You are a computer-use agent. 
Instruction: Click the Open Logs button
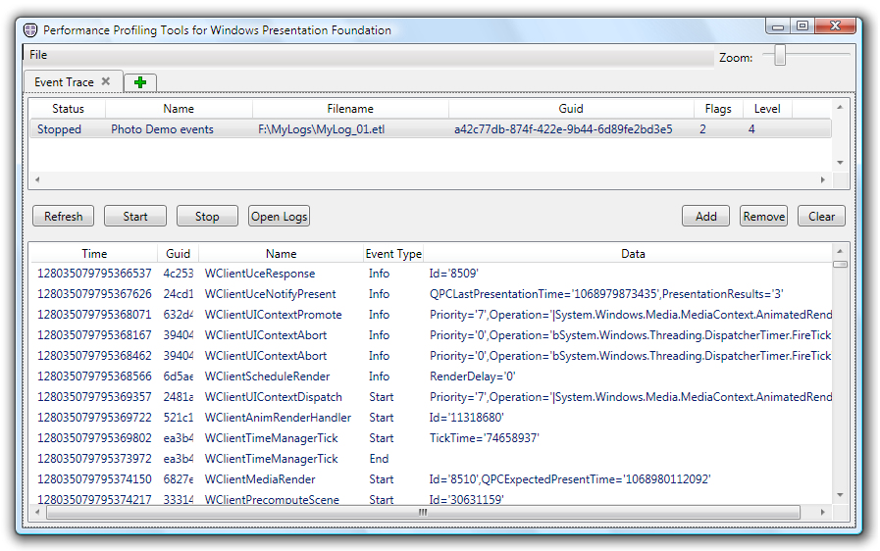[279, 216]
